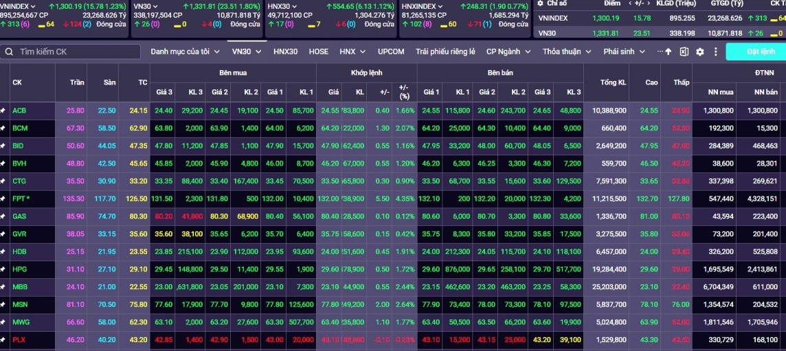Switch to the HNX30 tab
Image resolution: width=786 pixels, height=351 pixels.
(x=285, y=52)
